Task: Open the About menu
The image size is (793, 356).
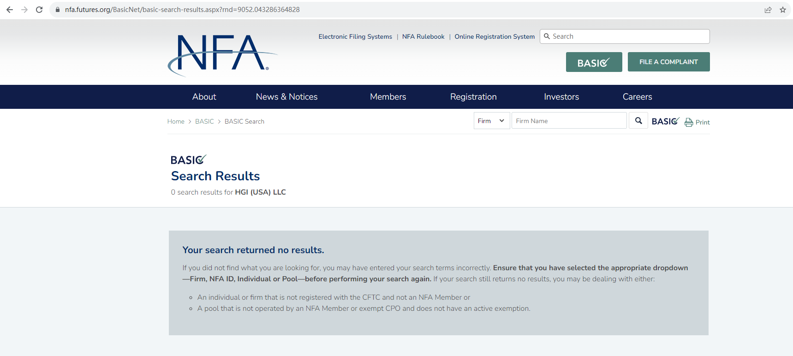Action: coord(204,97)
